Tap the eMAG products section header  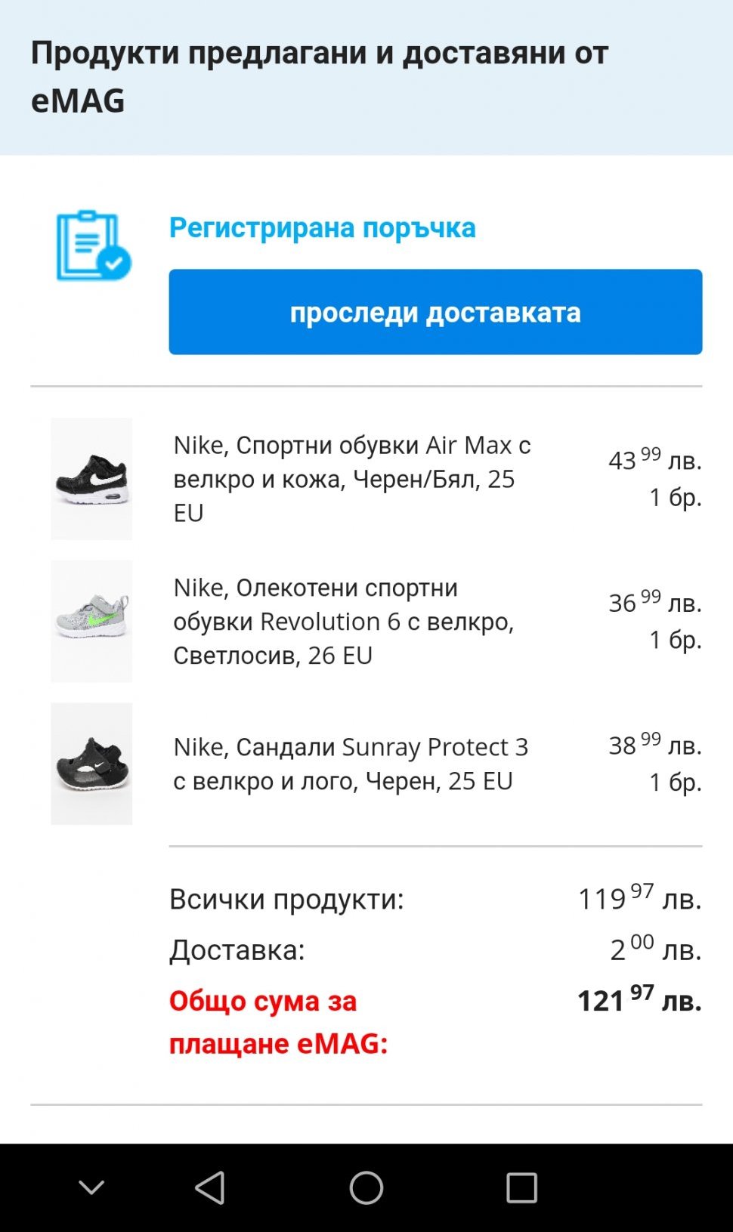coord(320,77)
